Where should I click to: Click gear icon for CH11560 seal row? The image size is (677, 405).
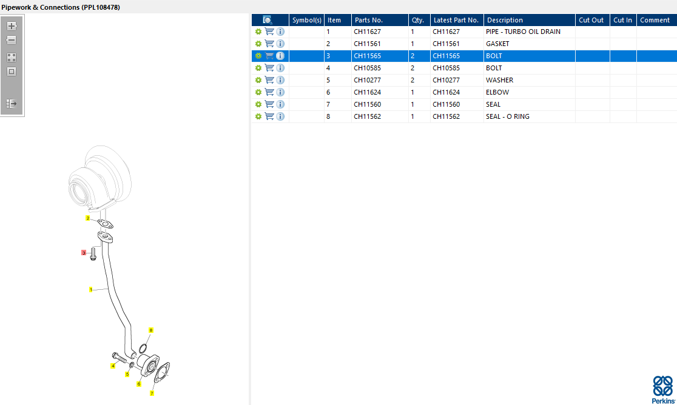tap(258, 104)
